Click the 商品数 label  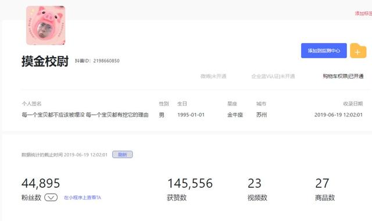pyautogui.click(x=325, y=198)
